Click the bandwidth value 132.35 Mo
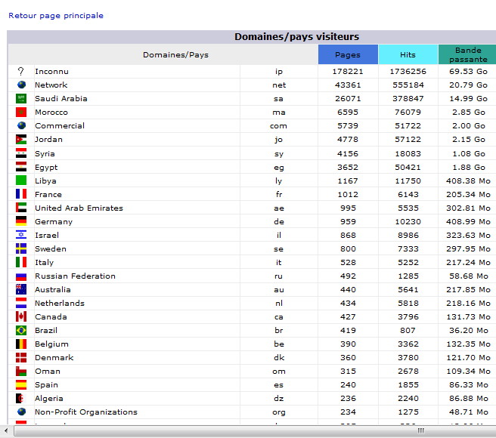This screenshot has height=438, width=496. (x=468, y=344)
